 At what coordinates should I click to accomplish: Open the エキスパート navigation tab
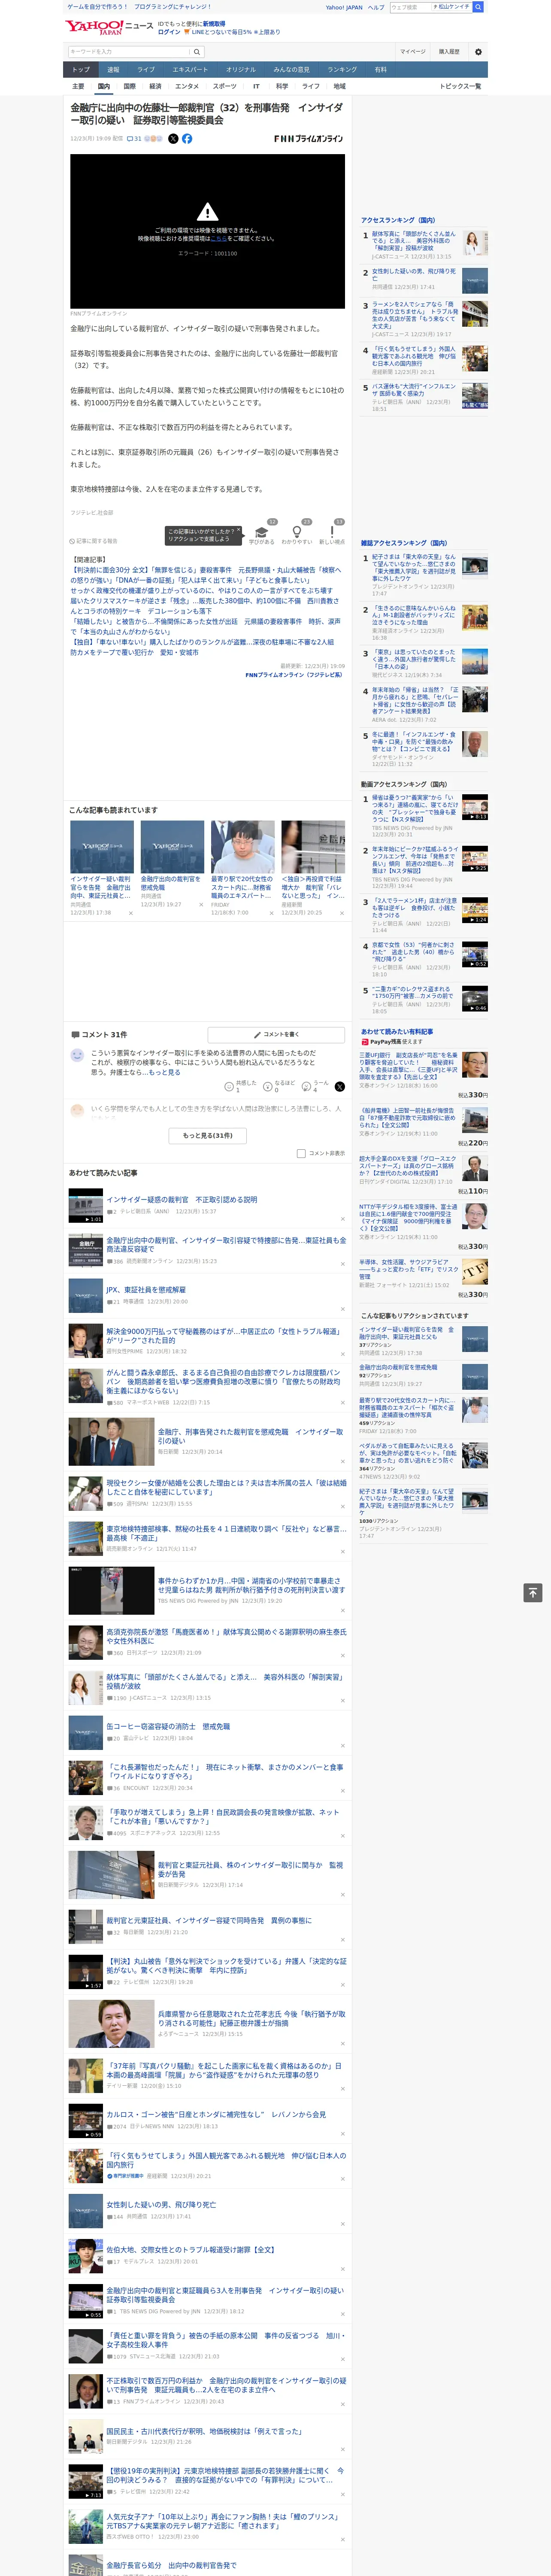coord(190,70)
